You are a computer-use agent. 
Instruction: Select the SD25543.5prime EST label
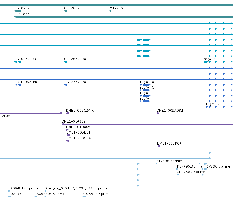pos(96,194)
